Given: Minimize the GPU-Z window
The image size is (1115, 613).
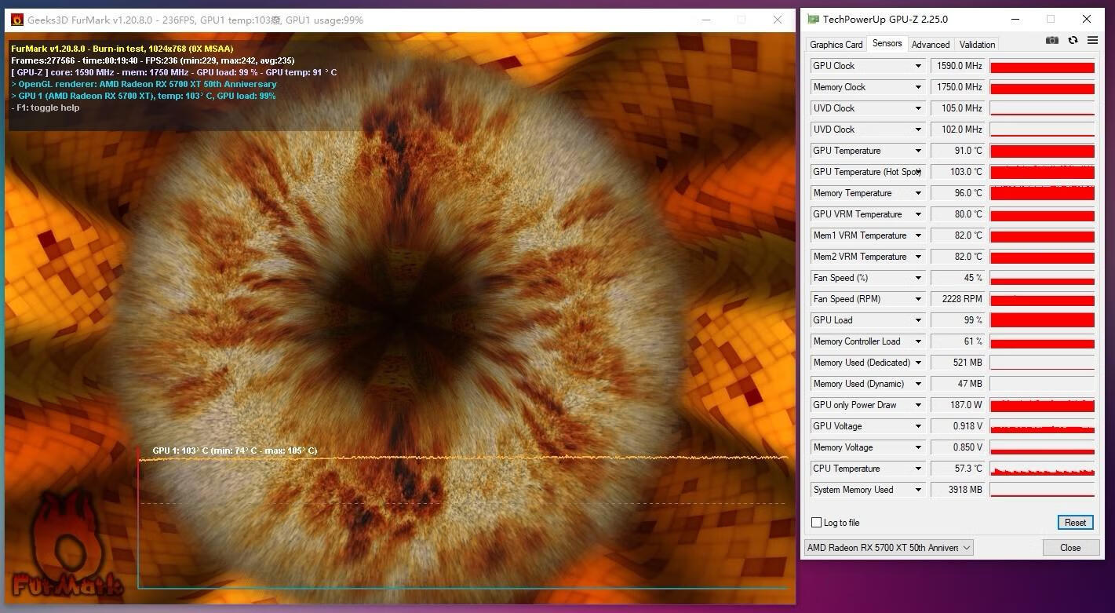Looking at the screenshot, I should coord(1015,19).
